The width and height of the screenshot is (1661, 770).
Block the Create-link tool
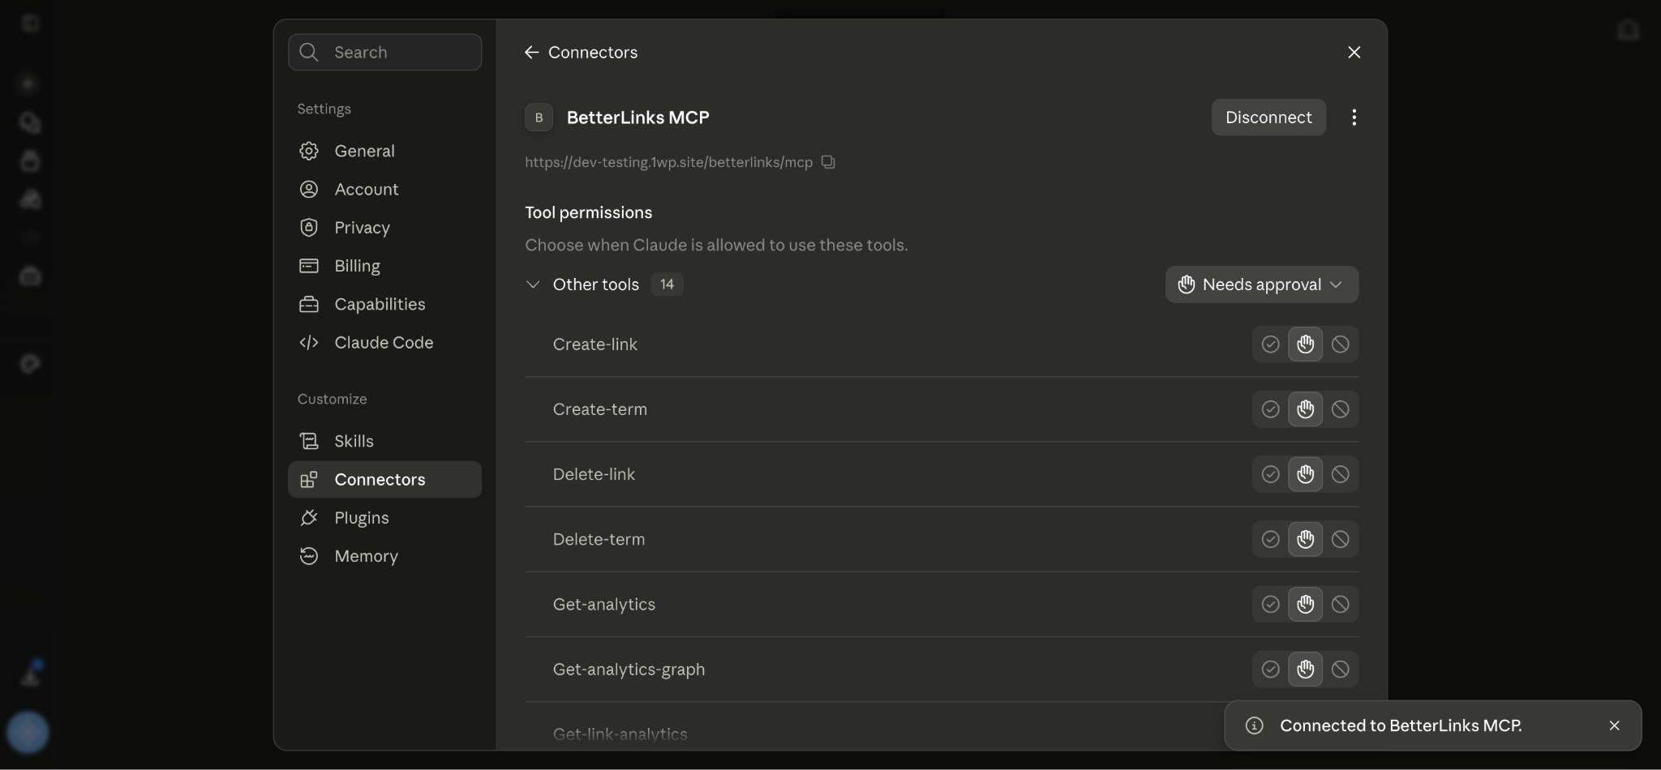[1340, 344]
